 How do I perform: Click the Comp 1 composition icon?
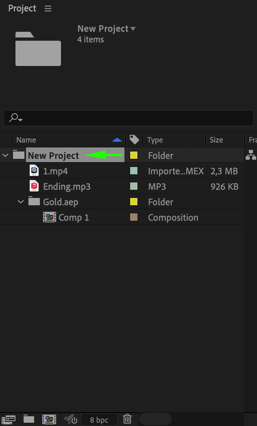[50, 217]
